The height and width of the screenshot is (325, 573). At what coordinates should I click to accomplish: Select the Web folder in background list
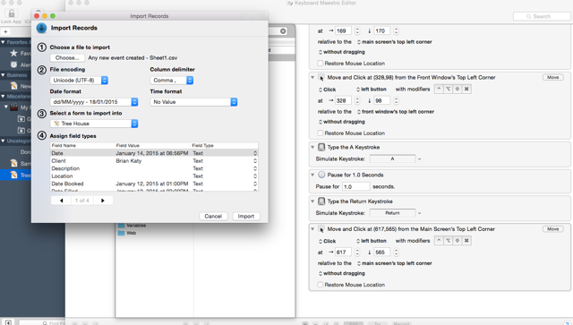[x=127, y=233]
